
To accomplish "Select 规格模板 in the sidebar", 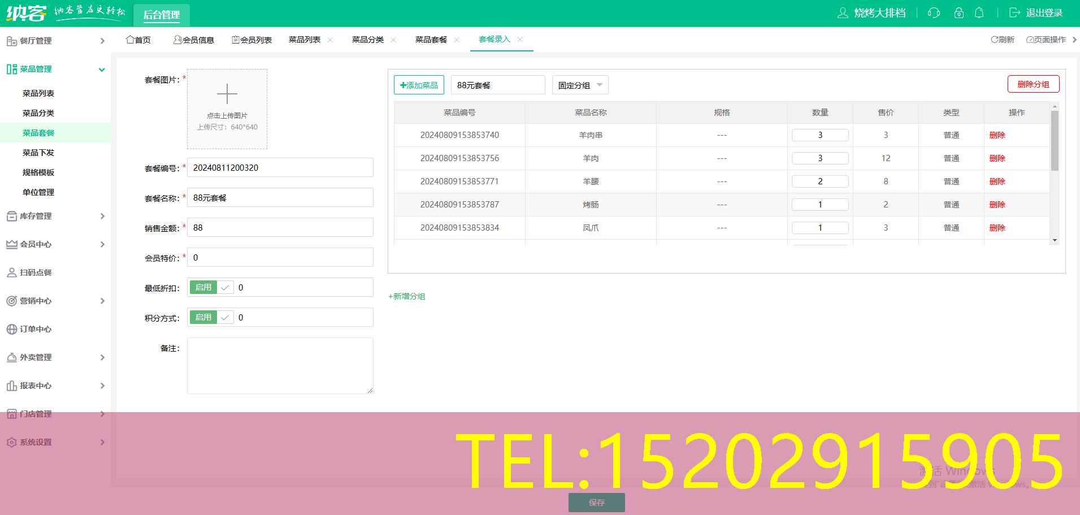I will (x=38, y=172).
